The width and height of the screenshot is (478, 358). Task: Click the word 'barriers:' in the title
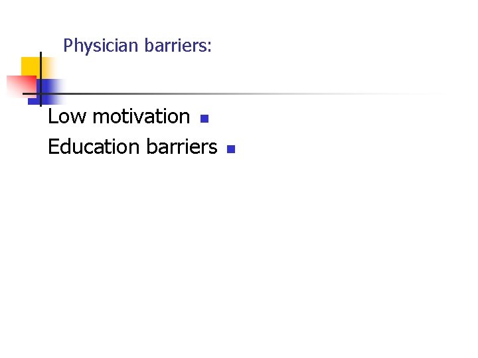click(178, 45)
